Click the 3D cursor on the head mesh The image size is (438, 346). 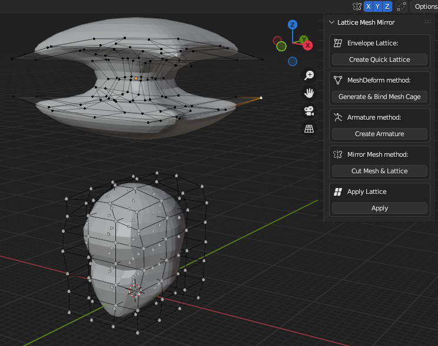(x=135, y=291)
